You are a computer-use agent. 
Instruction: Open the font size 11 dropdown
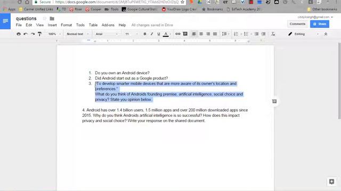click(132, 34)
